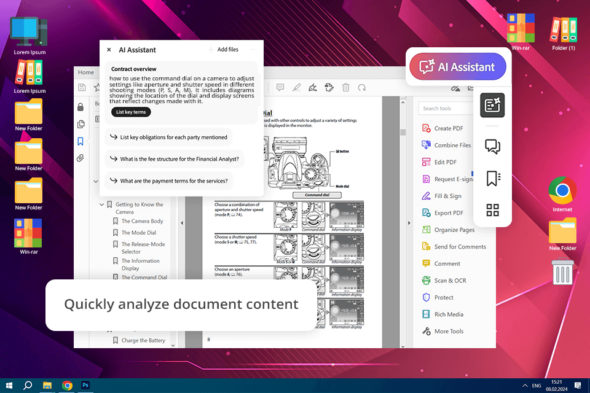Open Photoshop from the taskbar
Image resolution: width=590 pixels, height=393 pixels.
coord(85,385)
